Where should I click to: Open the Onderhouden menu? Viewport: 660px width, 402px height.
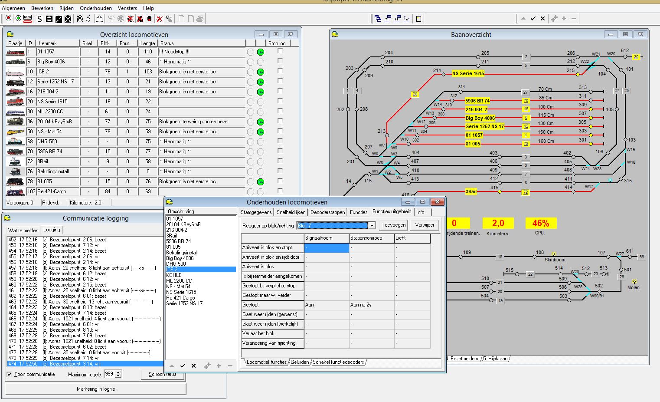pos(96,8)
